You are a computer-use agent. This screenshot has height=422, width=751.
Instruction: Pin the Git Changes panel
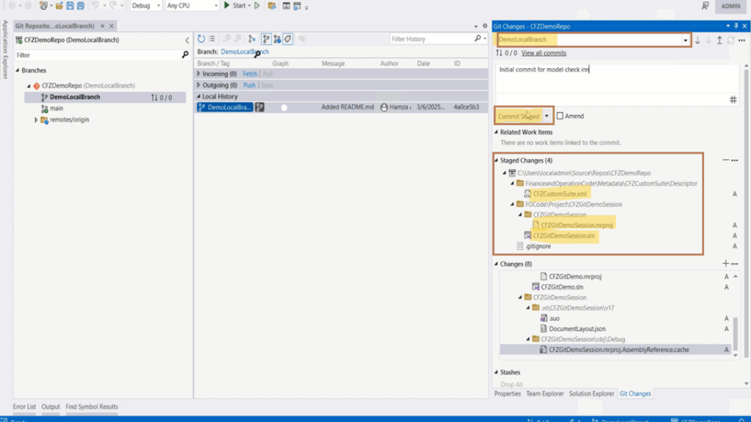point(736,26)
